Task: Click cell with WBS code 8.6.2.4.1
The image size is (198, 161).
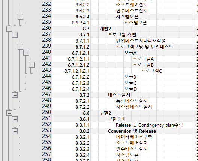Action: point(71,23)
